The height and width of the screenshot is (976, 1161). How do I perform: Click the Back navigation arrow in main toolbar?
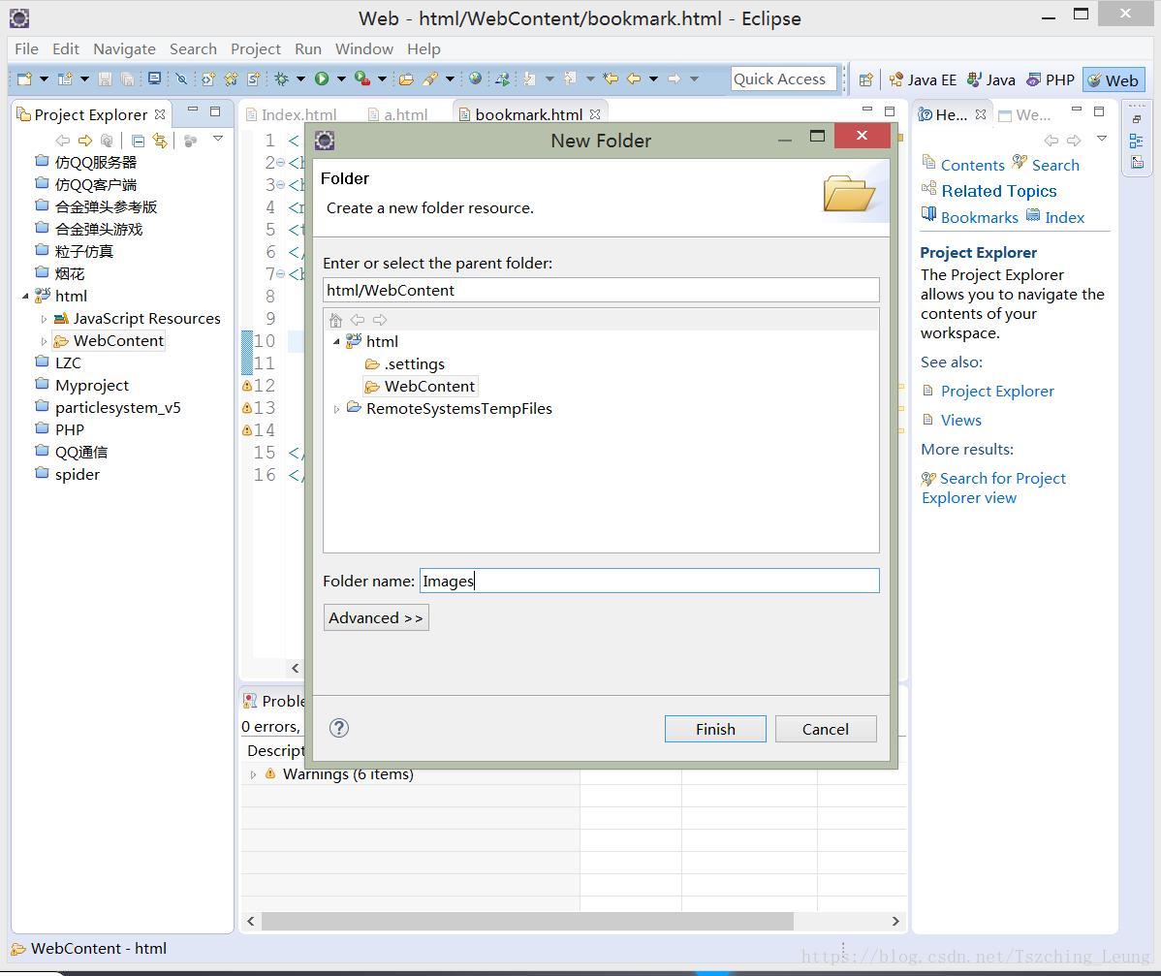pos(634,79)
